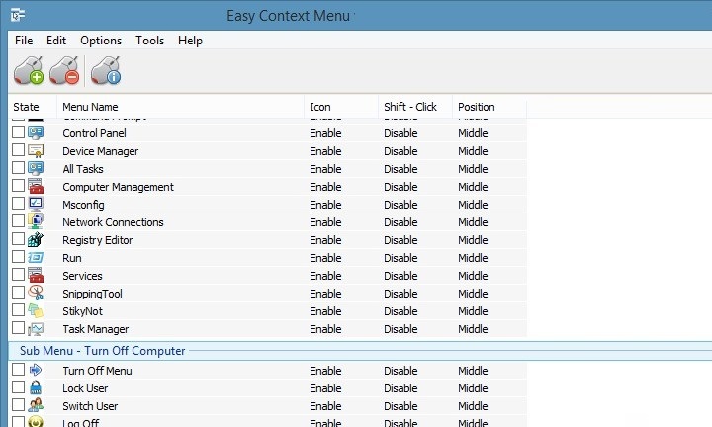This screenshot has width=712, height=427.
Task: Select the Lock User menu name
Action: pyautogui.click(x=85, y=388)
